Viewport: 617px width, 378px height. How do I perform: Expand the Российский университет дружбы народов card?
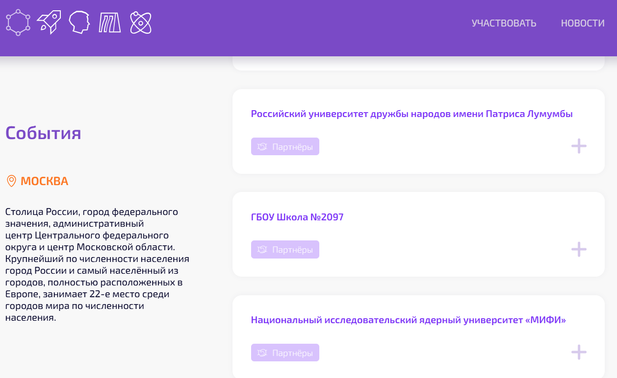click(x=579, y=146)
